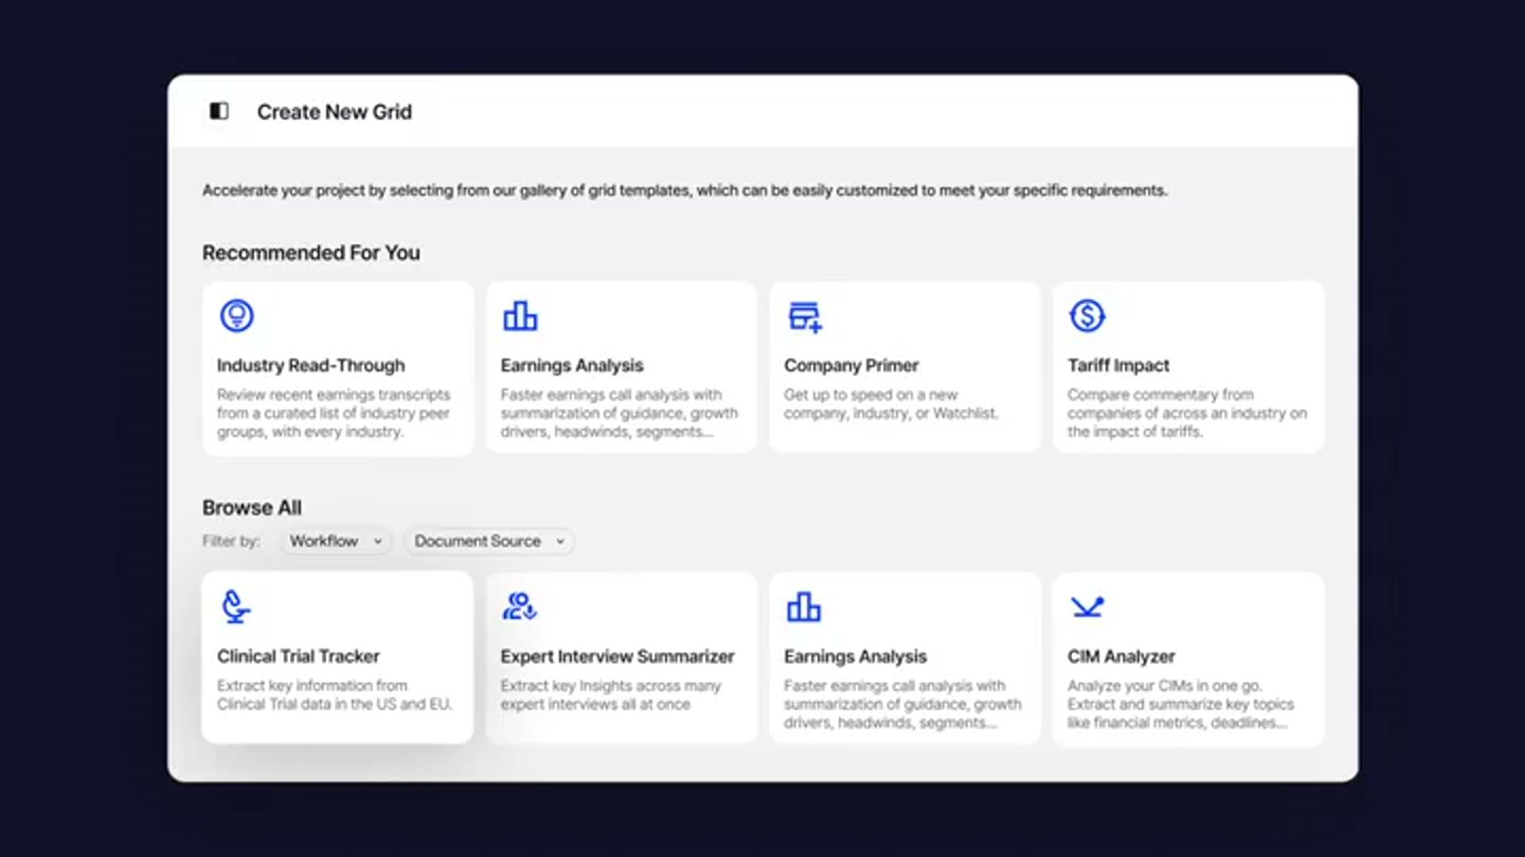Open the Document Source filter dropdown
The height and width of the screenshot is (857, 1525).
[x=488, y=541]
